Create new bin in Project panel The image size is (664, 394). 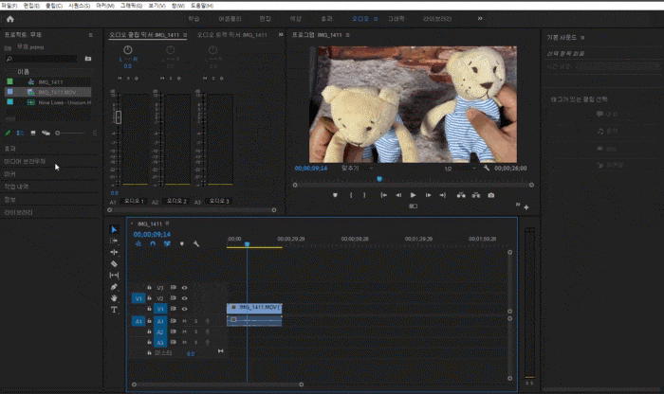tap(88, 59)
